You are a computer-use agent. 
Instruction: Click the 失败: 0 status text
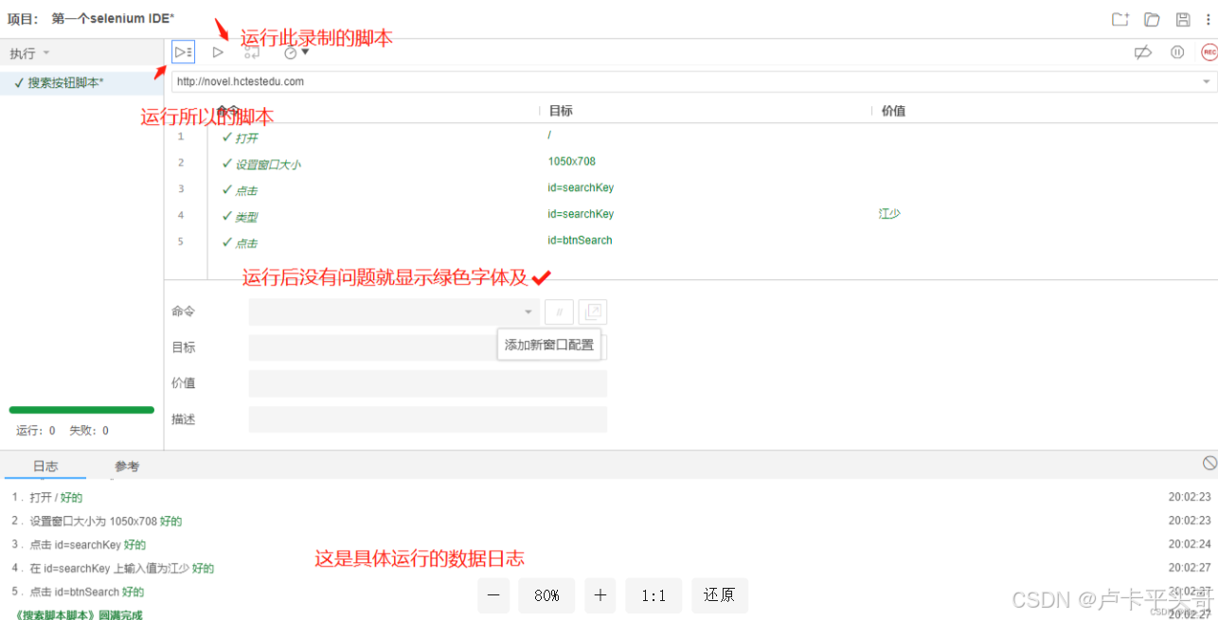tap(89, 431)
